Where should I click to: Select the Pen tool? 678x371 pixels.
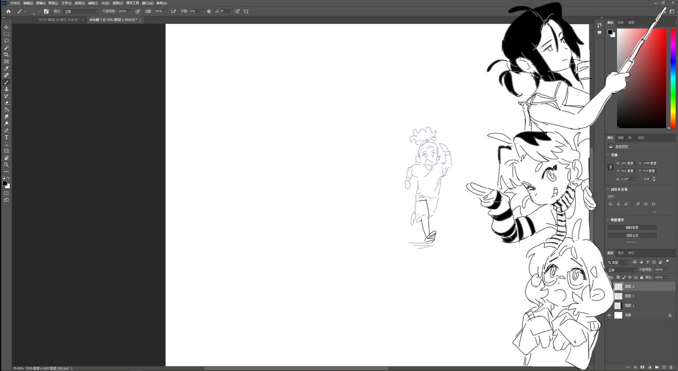pyautogui.click(x=7, y=130)
